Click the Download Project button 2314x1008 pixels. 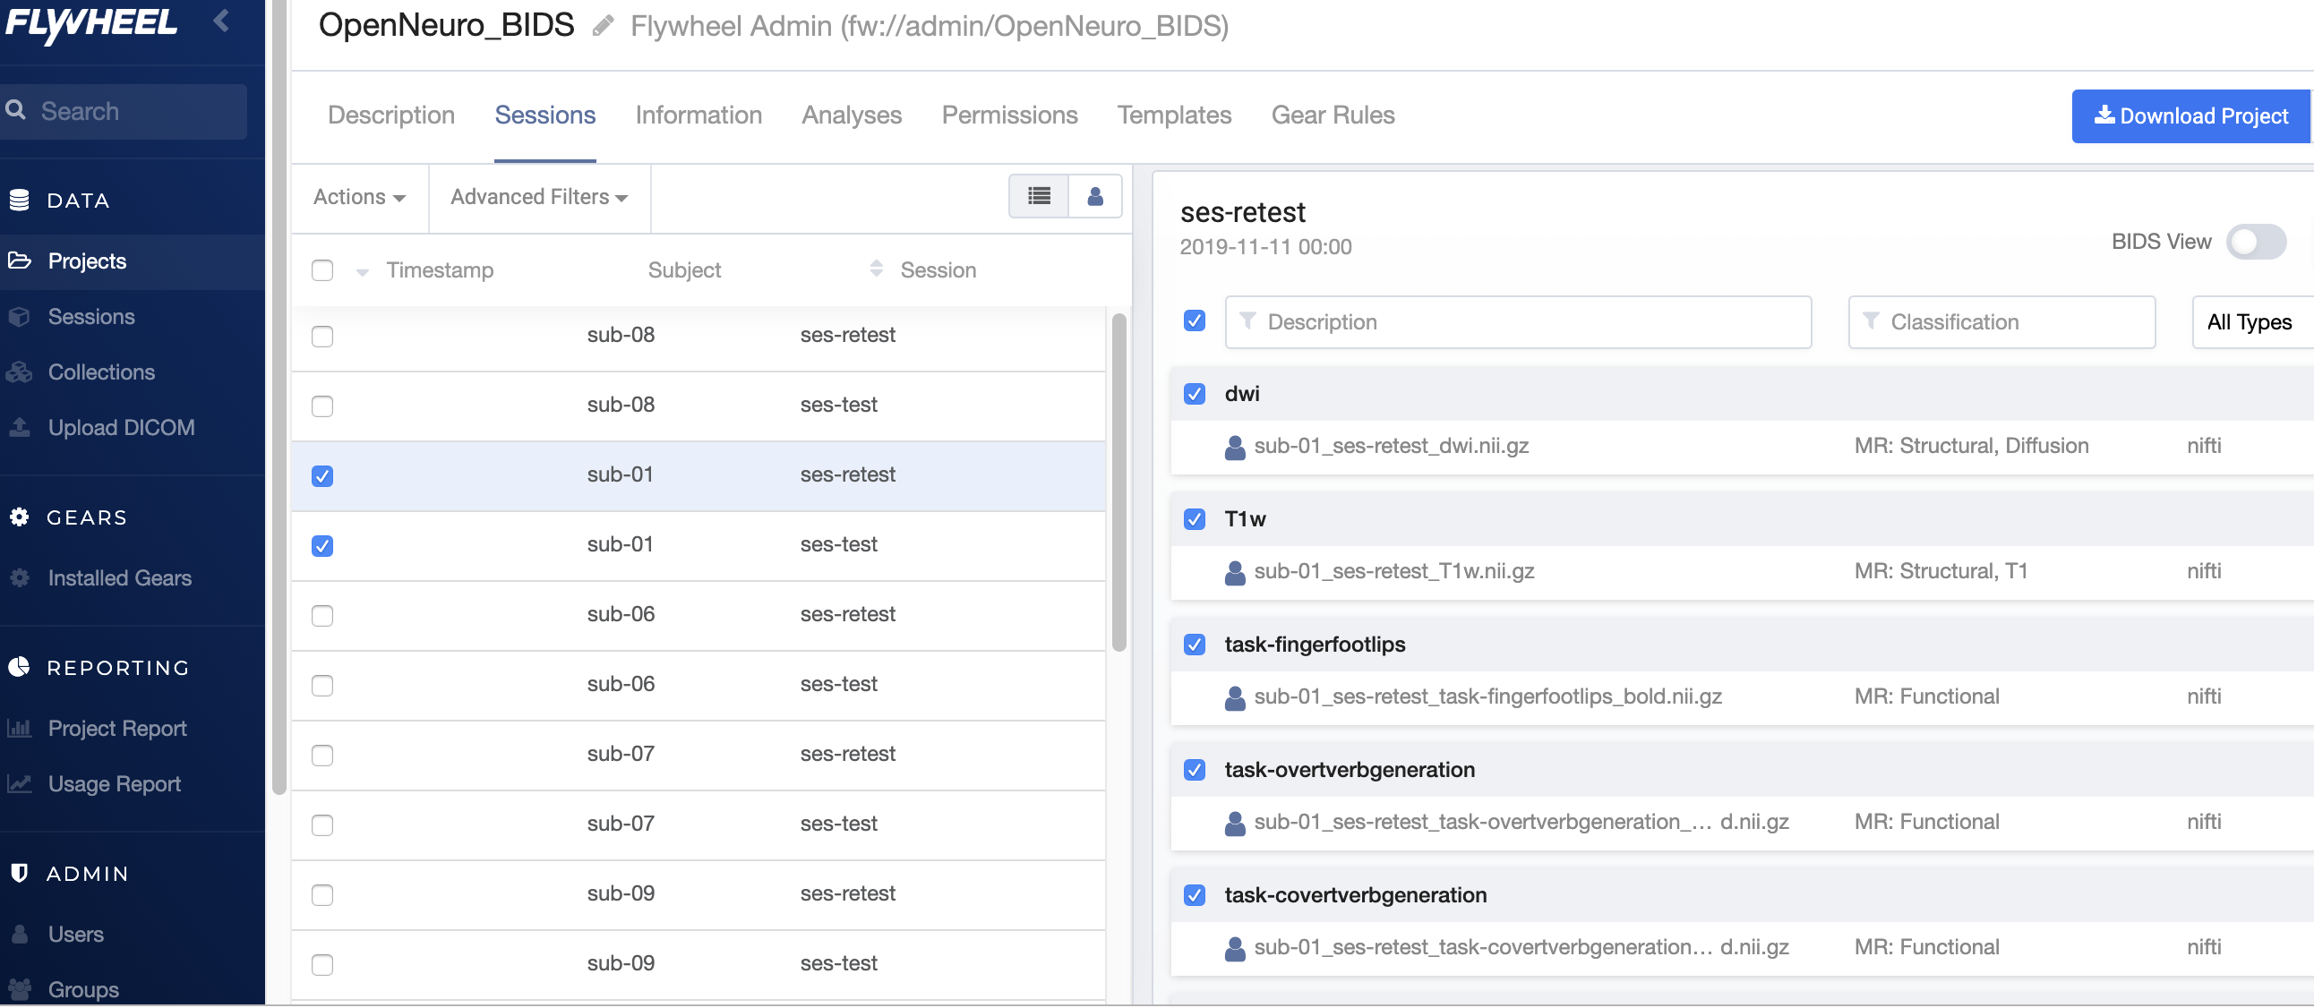(x=2190, y=115)
